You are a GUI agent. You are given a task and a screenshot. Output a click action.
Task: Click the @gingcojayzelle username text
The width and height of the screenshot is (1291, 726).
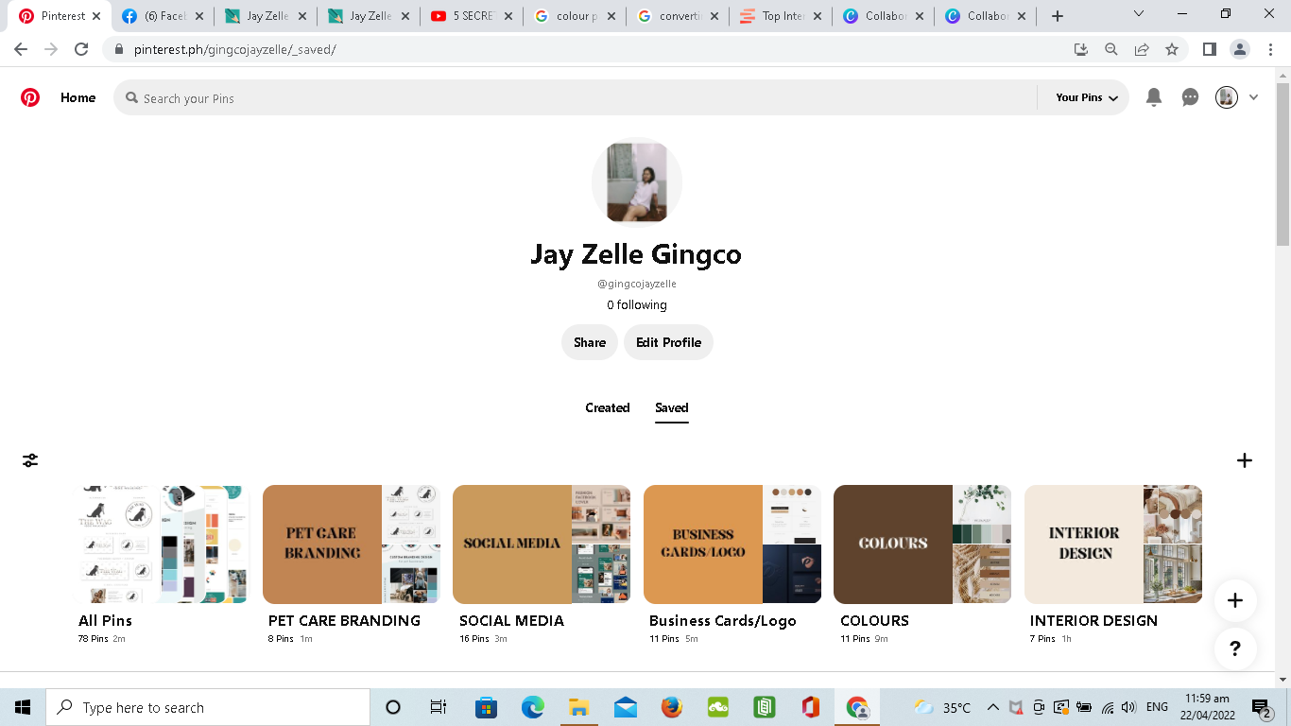[637, 284]
